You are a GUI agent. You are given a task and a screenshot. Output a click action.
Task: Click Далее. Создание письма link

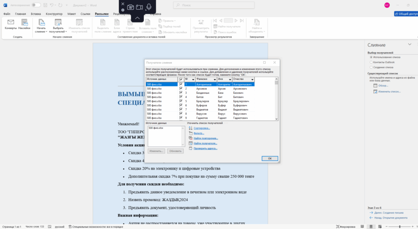[x=389, y=213]
